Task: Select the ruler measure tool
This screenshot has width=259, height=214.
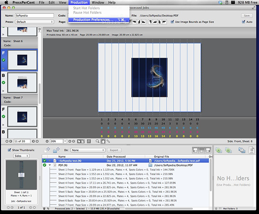Action: [x=107, y=141]
